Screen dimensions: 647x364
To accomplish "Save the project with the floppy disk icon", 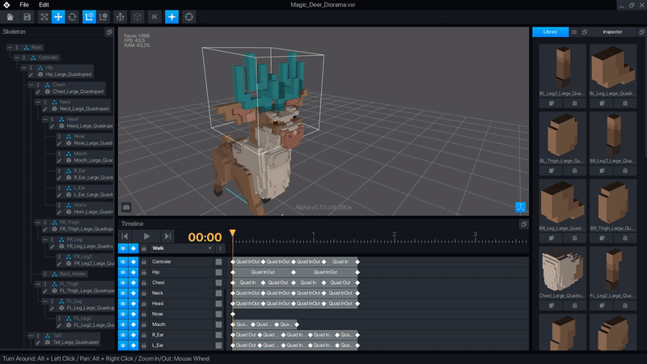I will 27,16.
